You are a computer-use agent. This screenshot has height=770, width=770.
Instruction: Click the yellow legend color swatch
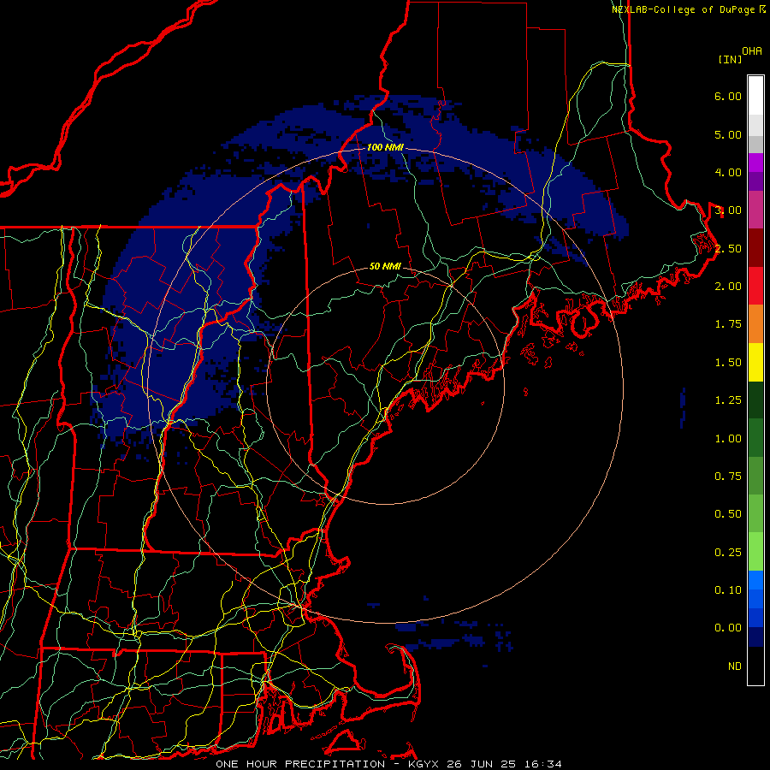coord(755,363)
